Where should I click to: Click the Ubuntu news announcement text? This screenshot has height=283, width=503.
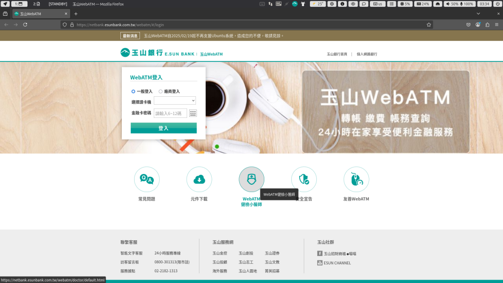[x=214, y=36]
